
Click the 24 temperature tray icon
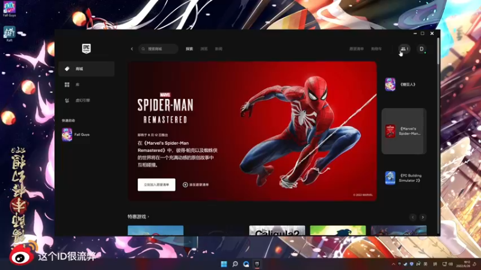418,264
